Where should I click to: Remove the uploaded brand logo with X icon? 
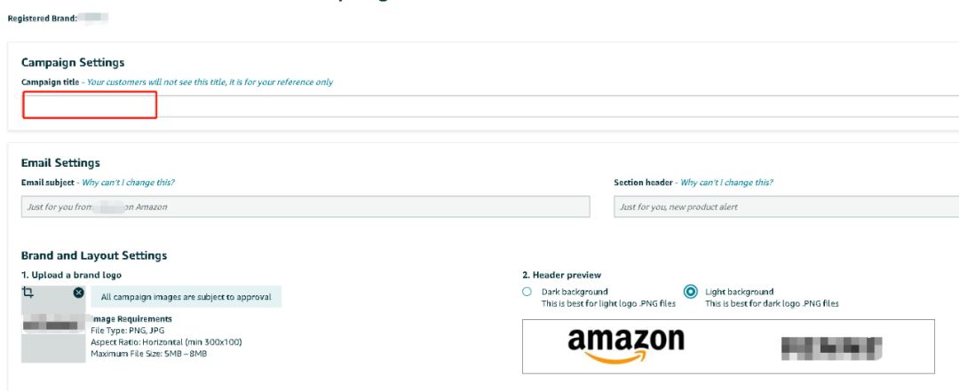(78, 293)
